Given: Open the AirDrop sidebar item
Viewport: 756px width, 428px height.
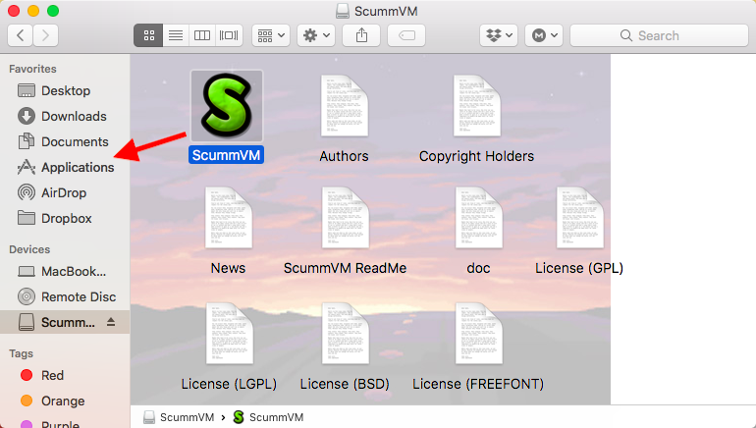Looking at the screenshot, I should point(65,192).
